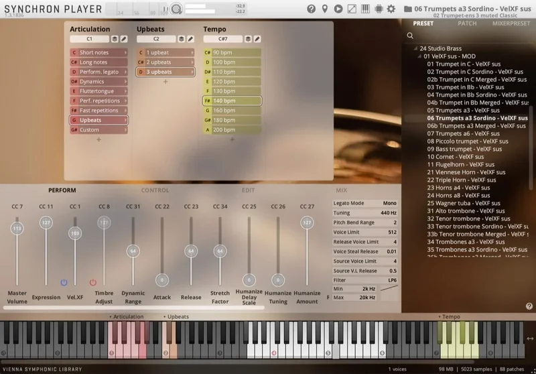Click the Pitch Bend Range value 2

click(x=395, y=223)
